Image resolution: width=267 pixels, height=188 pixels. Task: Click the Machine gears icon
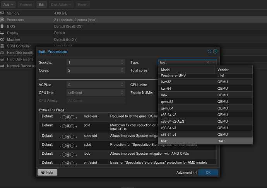[3, 39]
